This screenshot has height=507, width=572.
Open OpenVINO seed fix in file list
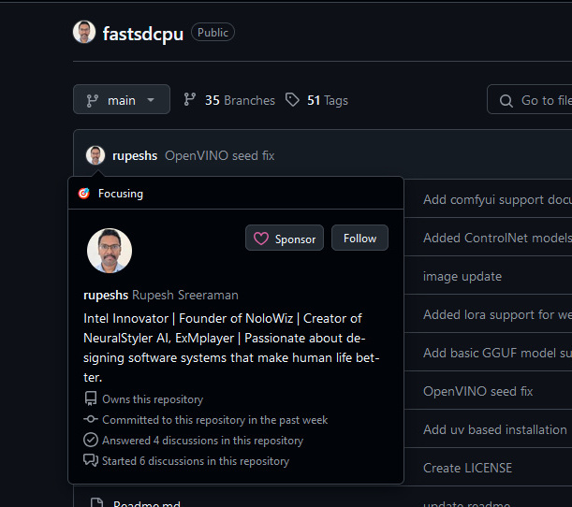point(477,391)
